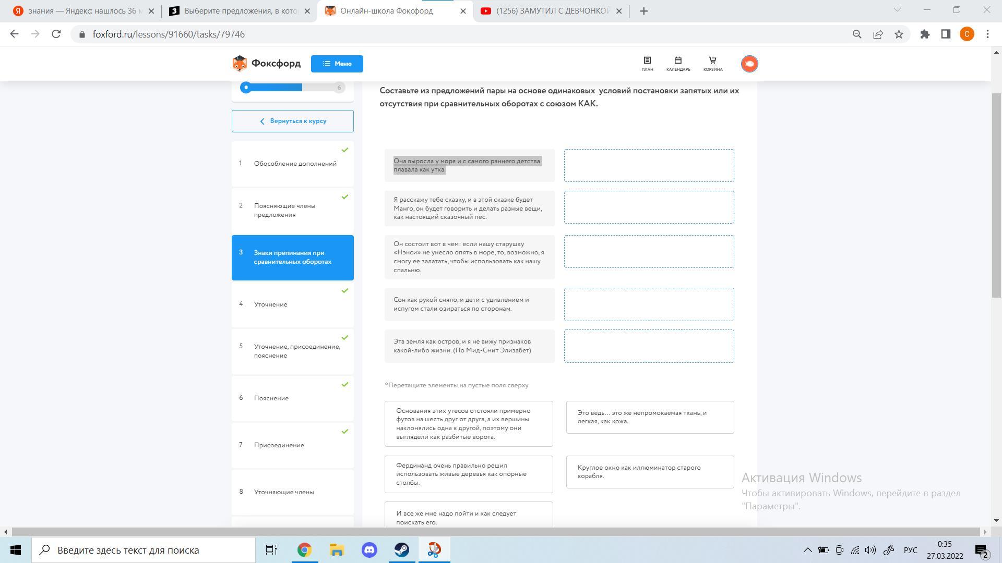Show hidden tray icons chevron

(x=807, y=550)
